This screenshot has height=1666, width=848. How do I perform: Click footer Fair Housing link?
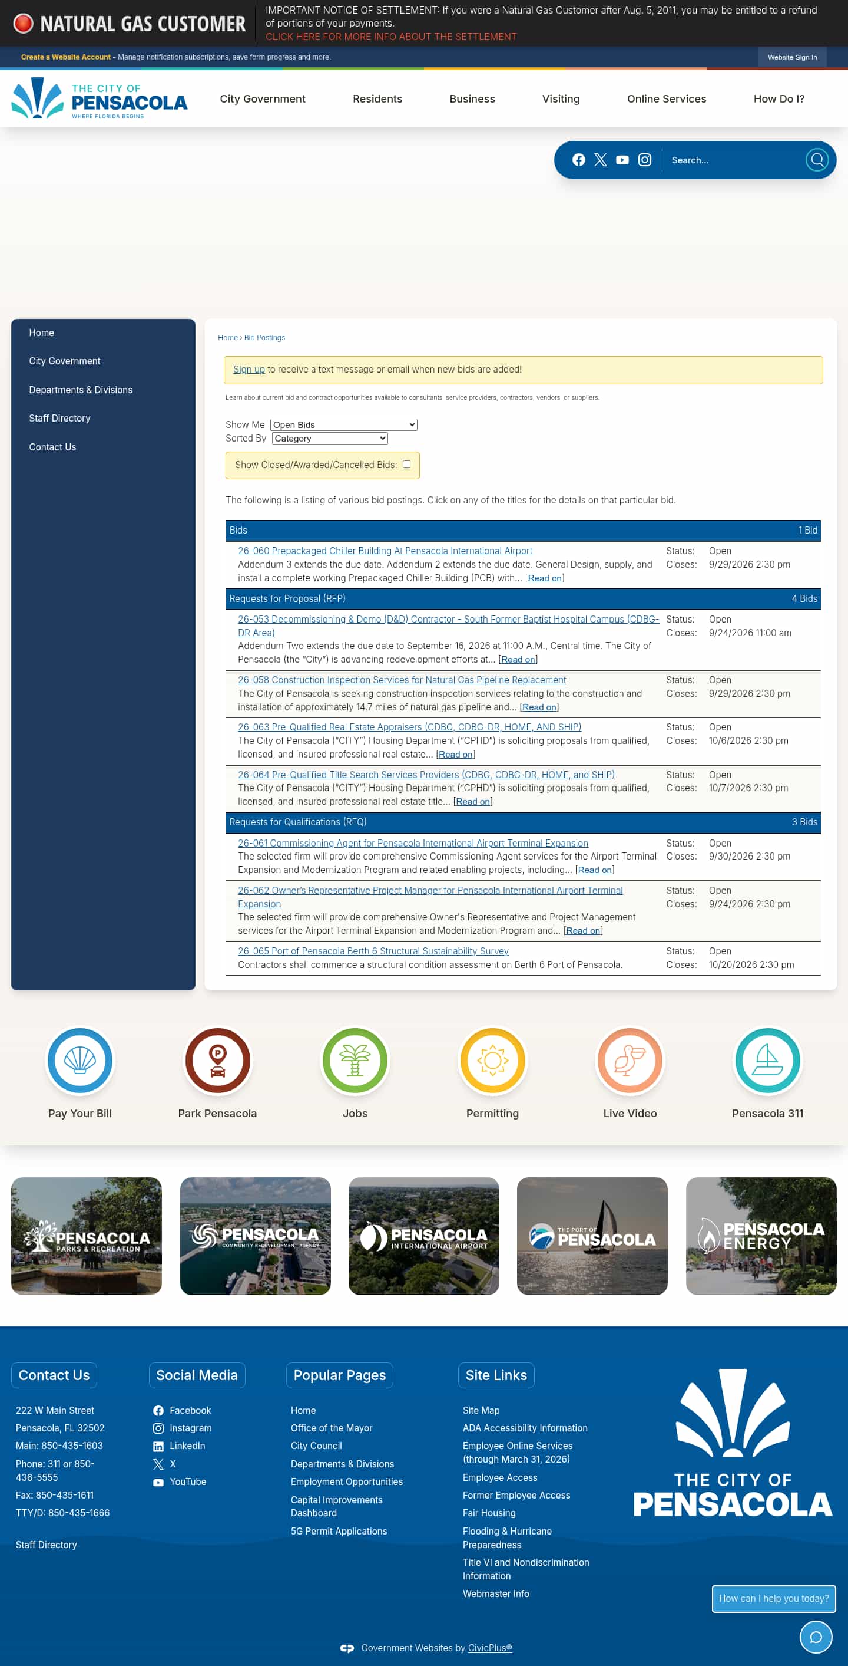489,1513
